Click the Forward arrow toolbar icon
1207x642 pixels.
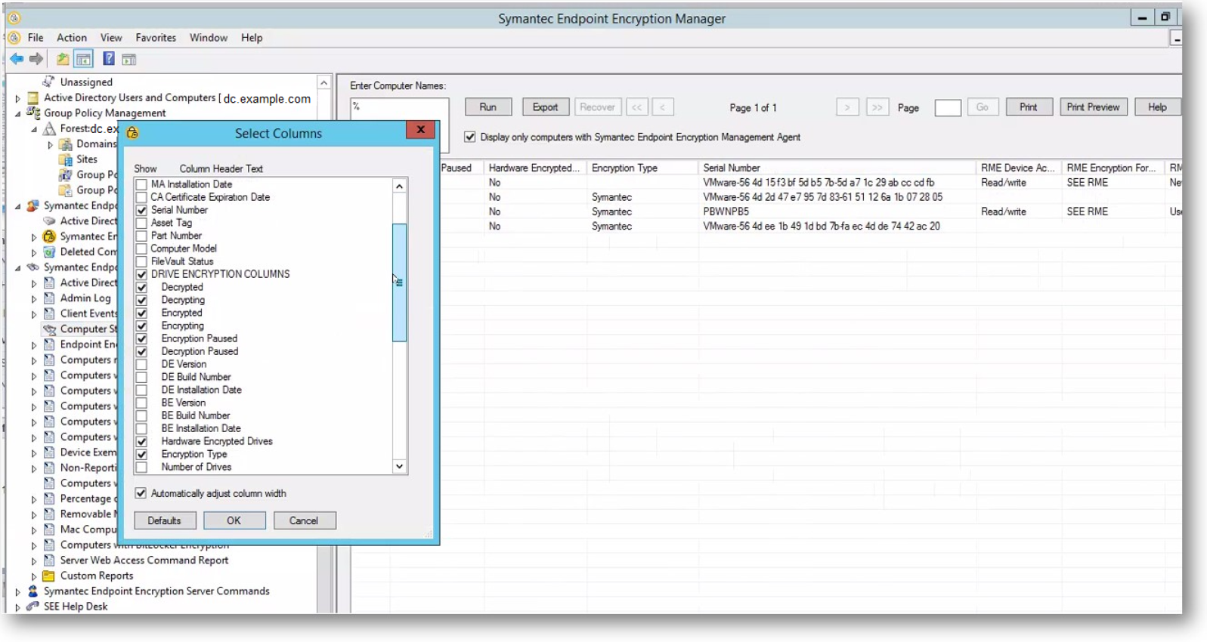coord(36,59)
